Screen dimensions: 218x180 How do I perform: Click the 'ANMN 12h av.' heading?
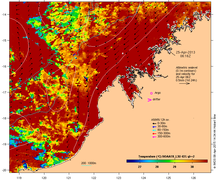[x=160, y=120]
